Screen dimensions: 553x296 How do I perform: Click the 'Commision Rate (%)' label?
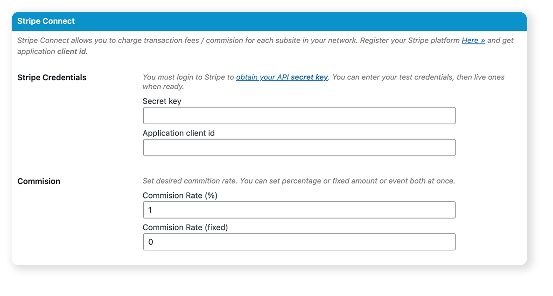pos(180,196)
